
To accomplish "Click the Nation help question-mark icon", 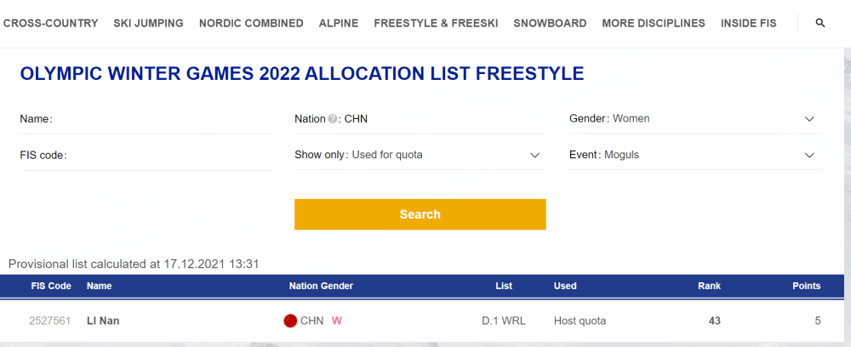I will 332,119.
